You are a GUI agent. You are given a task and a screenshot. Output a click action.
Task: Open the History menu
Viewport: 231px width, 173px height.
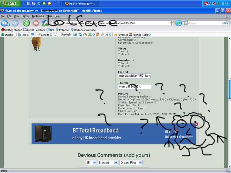pyautogui.click(x=25, y=16)
